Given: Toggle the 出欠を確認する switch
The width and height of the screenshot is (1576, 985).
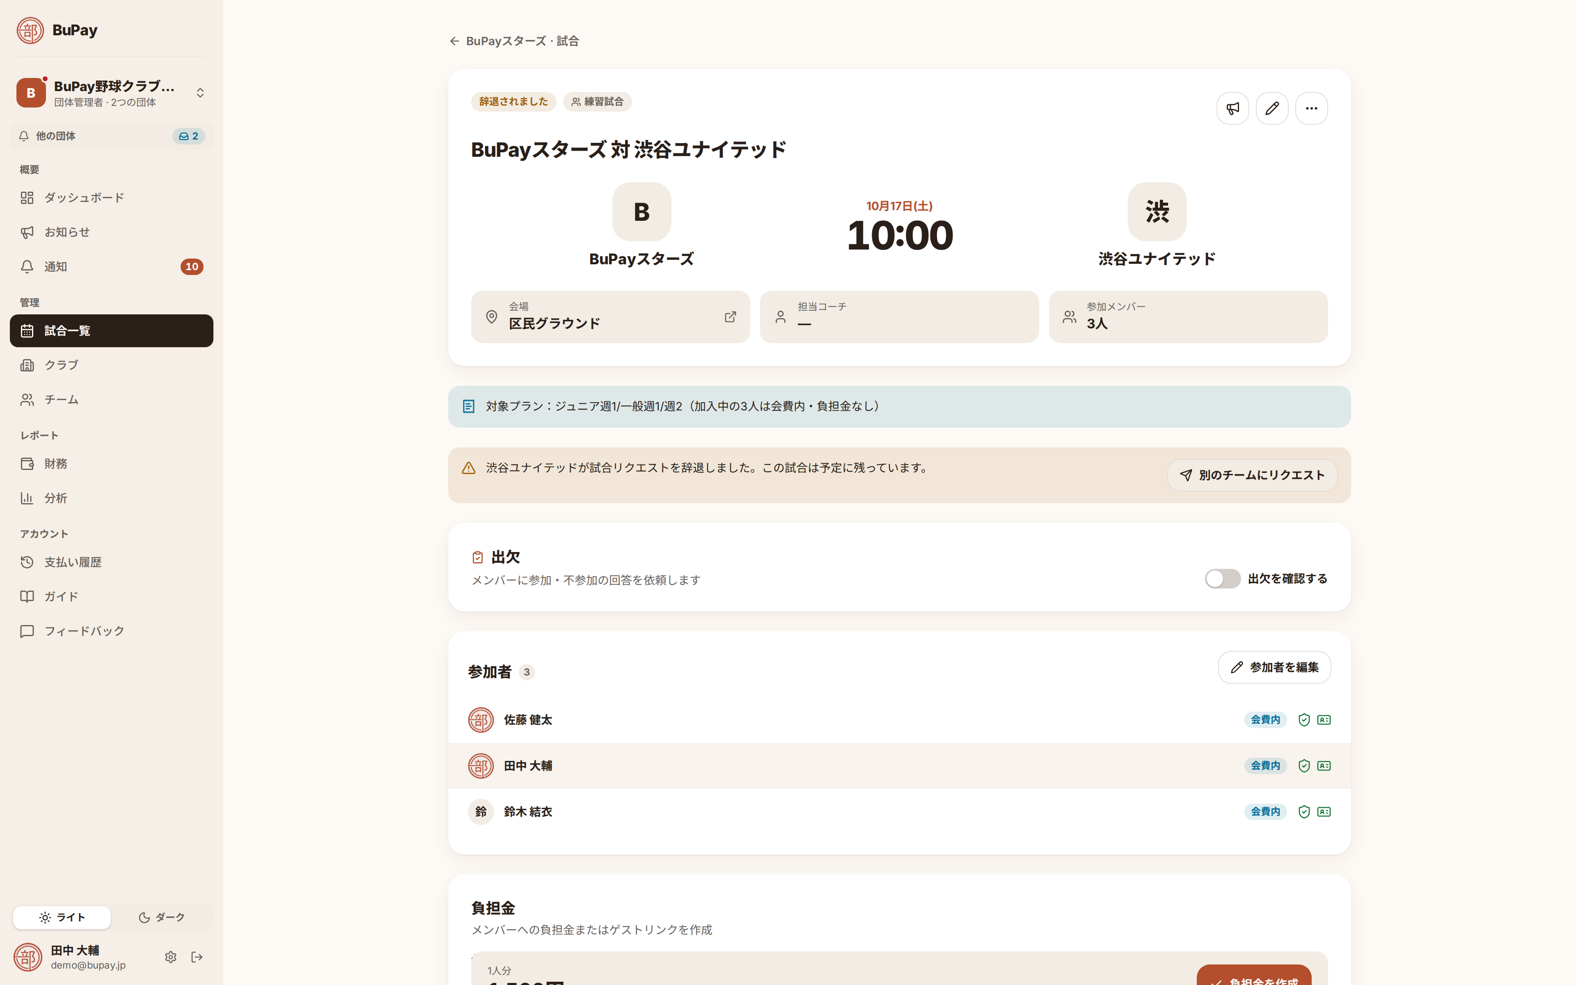Looking at the screenshot, I should coord(1222,579).
